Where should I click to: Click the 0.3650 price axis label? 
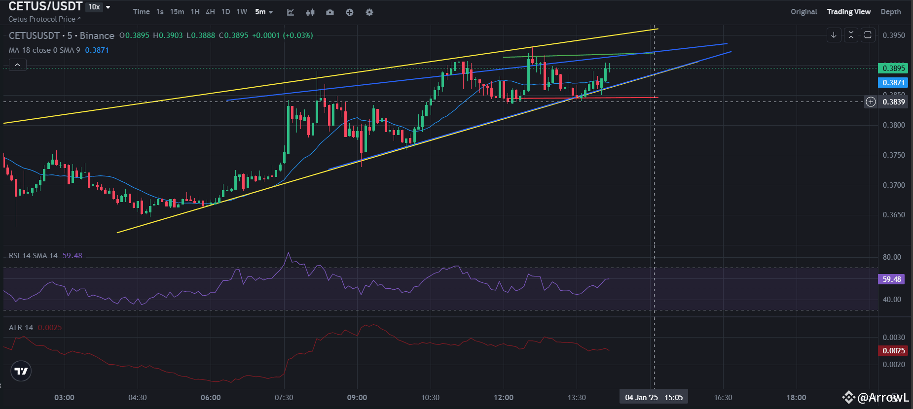[894, 215]
